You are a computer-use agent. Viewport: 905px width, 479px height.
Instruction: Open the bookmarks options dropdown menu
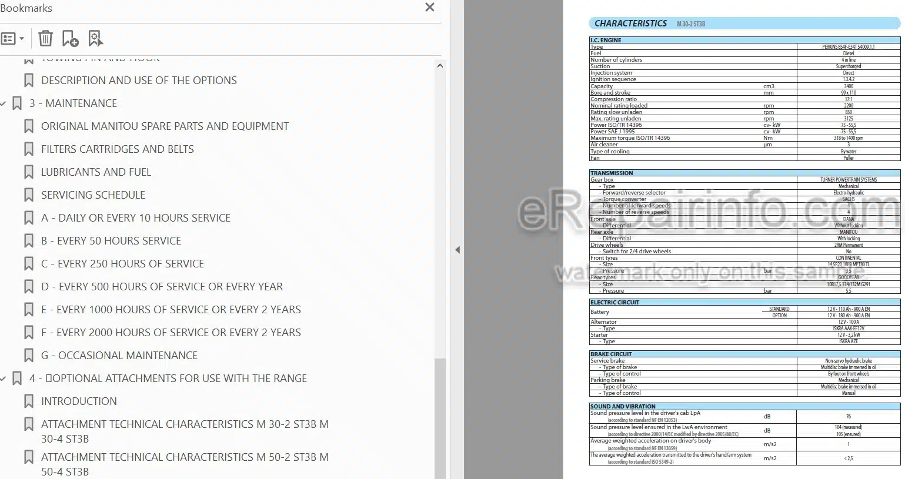click(12, 39)
